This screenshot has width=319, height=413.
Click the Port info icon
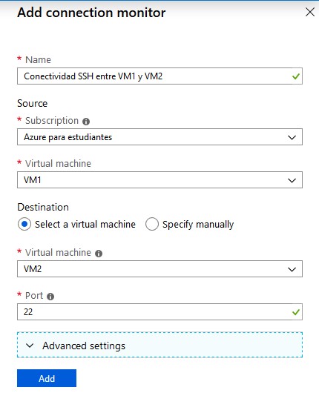click(50, 297)
